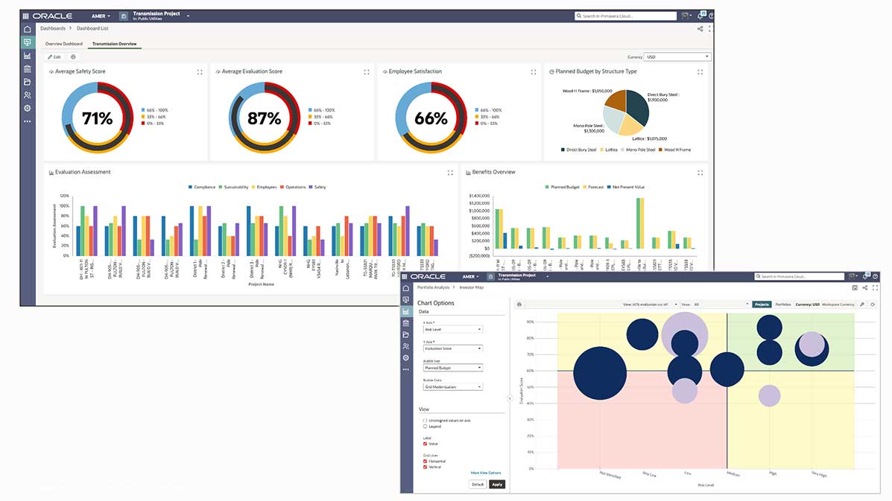Click the share icon on Dashboard List page
Screen dimensions: 892x501
(700, 28)
